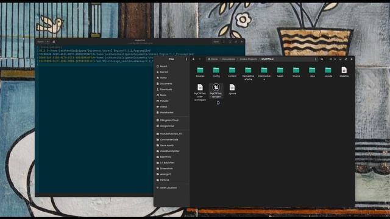Create new tab in text editor
The width and height of the screenshot is (390, 219).
pos(54,42)
